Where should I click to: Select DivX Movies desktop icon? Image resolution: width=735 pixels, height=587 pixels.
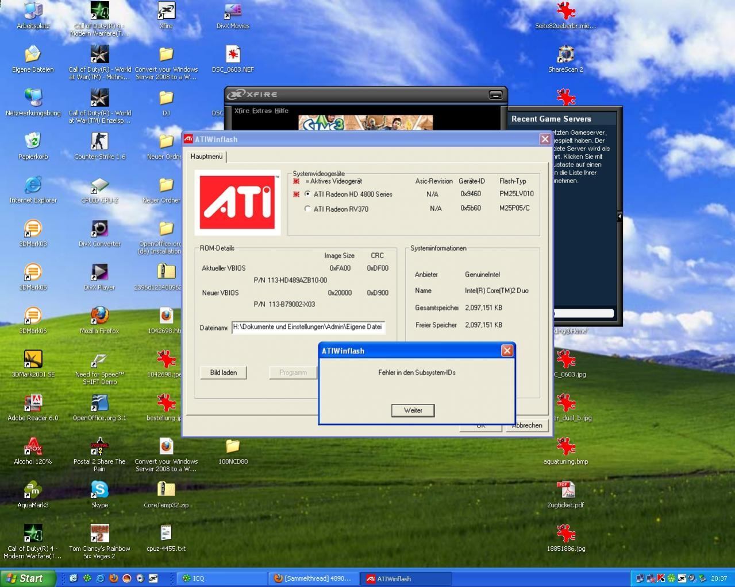point(233,15)
